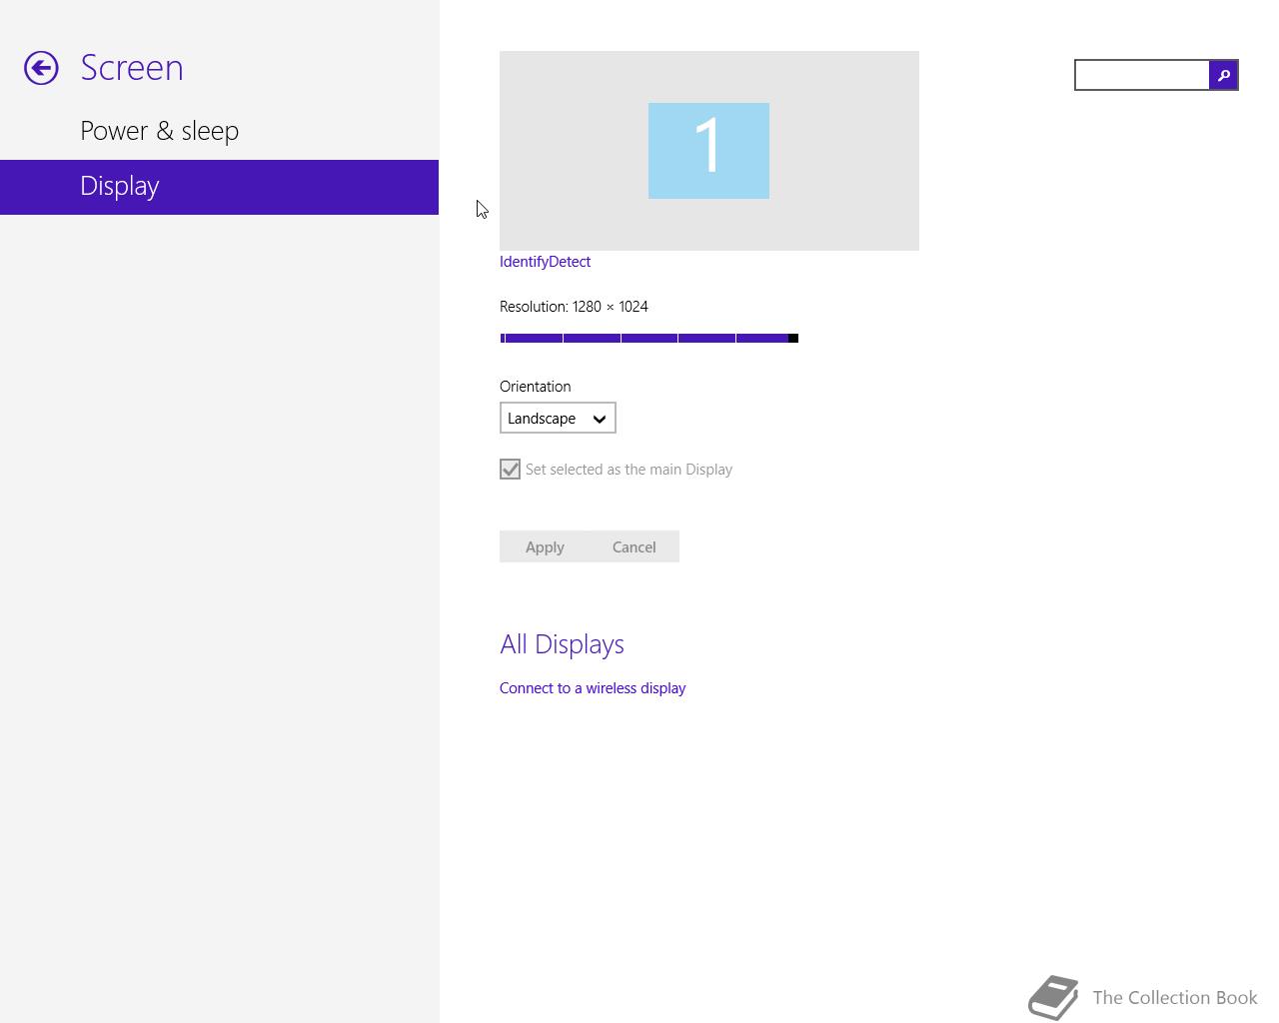The height and width of the screenshot is (1023, 1279).
Task: Click the Resolution: 1280 × 1024 label
Action: [x=574, y=307]
